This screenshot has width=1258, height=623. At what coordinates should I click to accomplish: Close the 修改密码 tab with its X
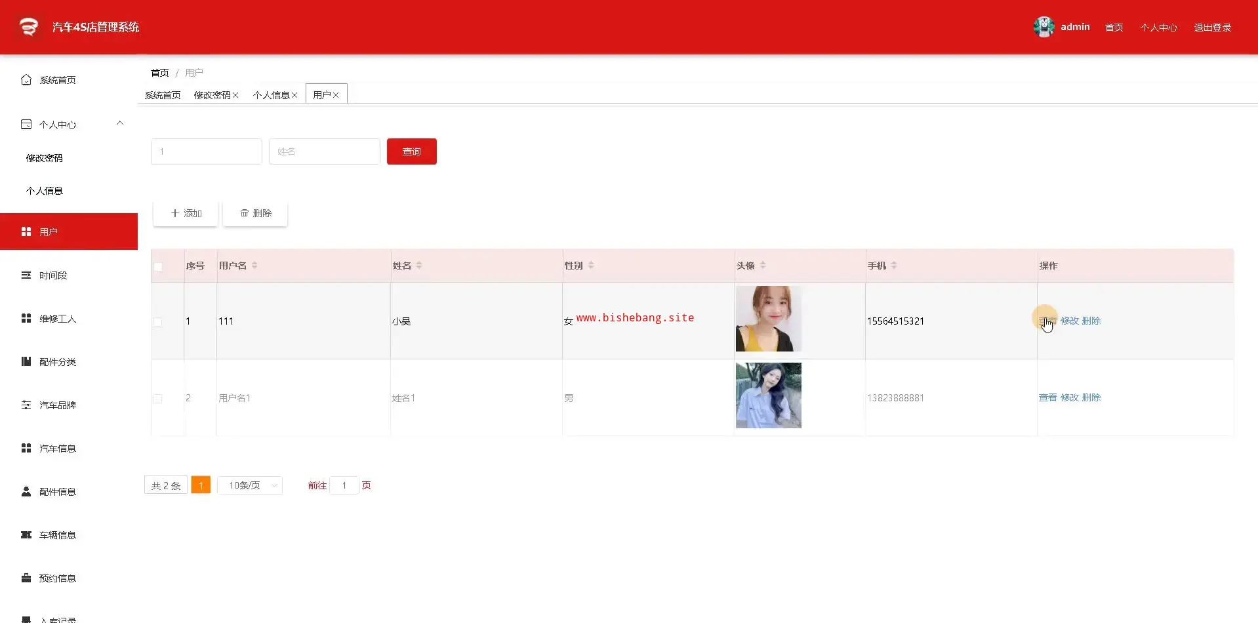235,95
